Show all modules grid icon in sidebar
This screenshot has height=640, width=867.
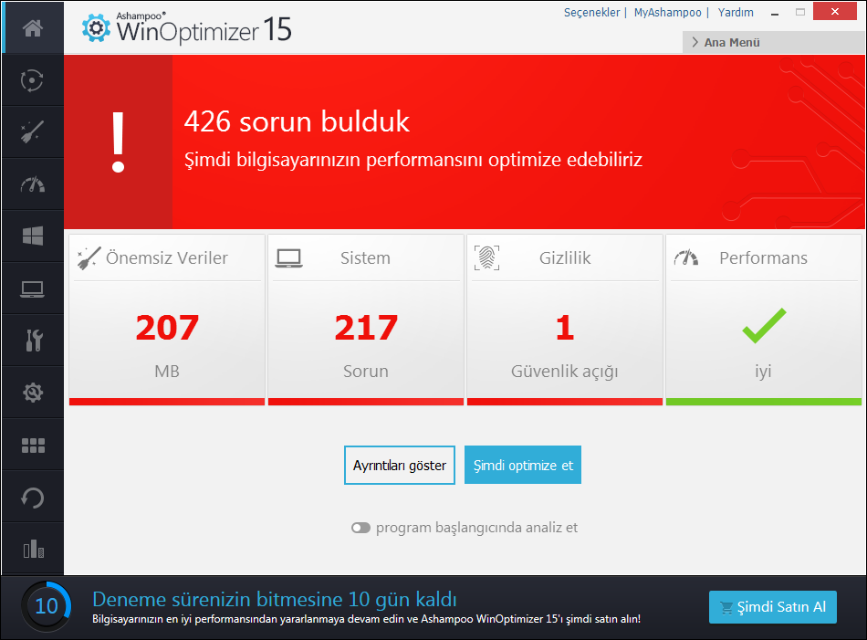33,446
